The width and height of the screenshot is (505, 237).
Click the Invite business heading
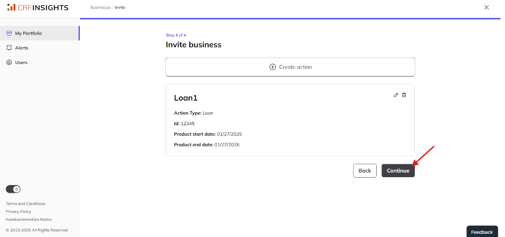[194, 45]
